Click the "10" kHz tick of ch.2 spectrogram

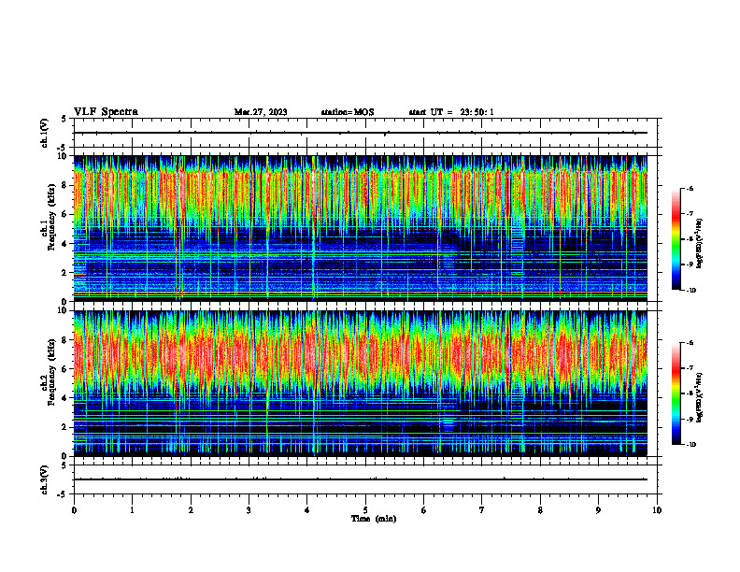(x=63, y=310)
